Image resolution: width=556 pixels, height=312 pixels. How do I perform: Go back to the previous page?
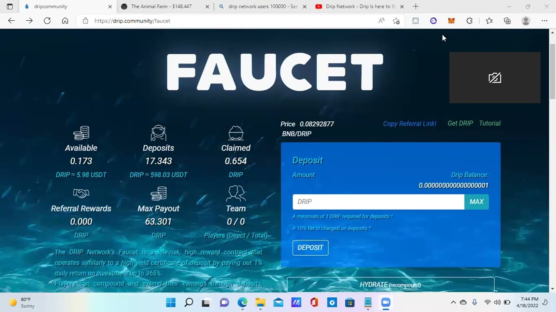[11, 21]
